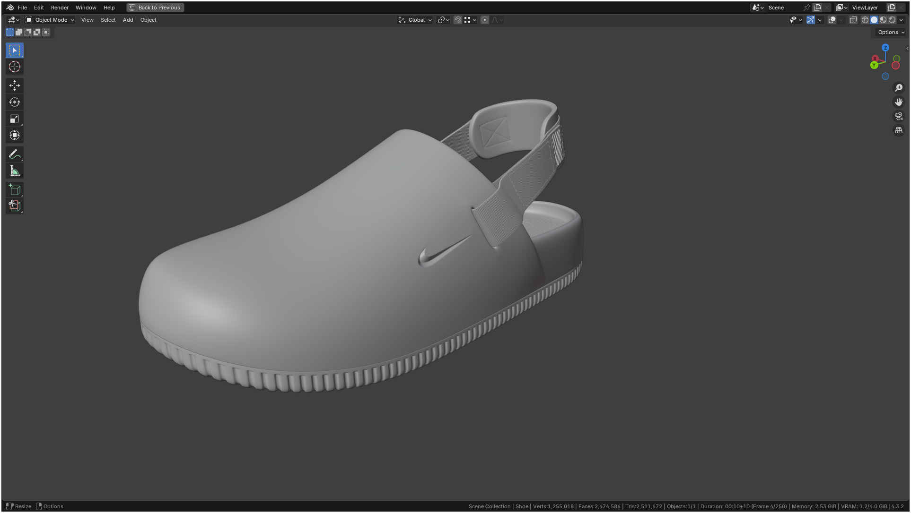911x513 pixels.
Task: Click new ViewLayer duplicate icon
Action: [892, 8]
